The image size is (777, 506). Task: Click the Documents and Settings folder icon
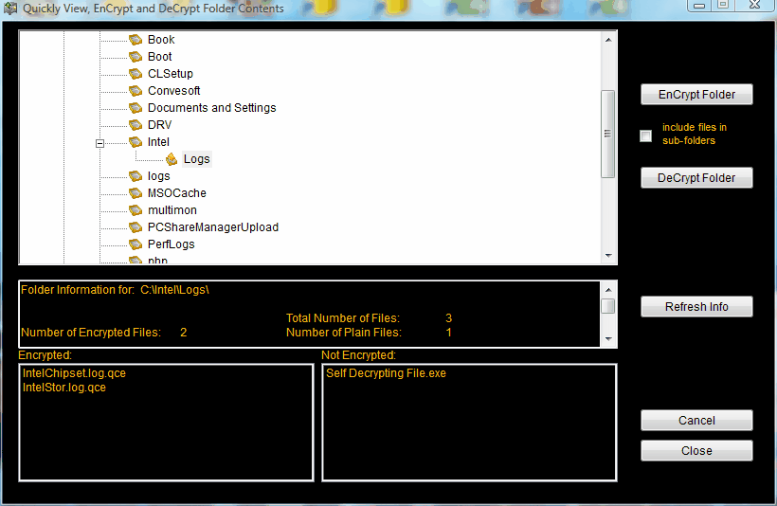pos(136,107)
